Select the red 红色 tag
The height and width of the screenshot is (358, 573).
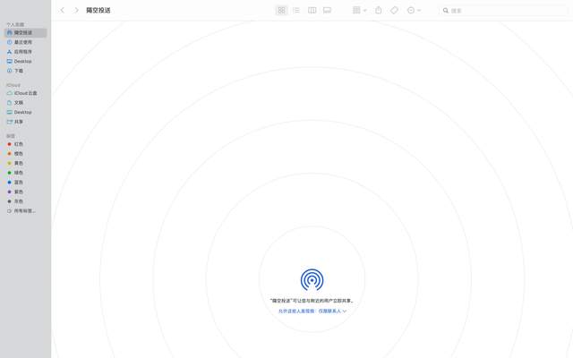click(x=26, y=144)
